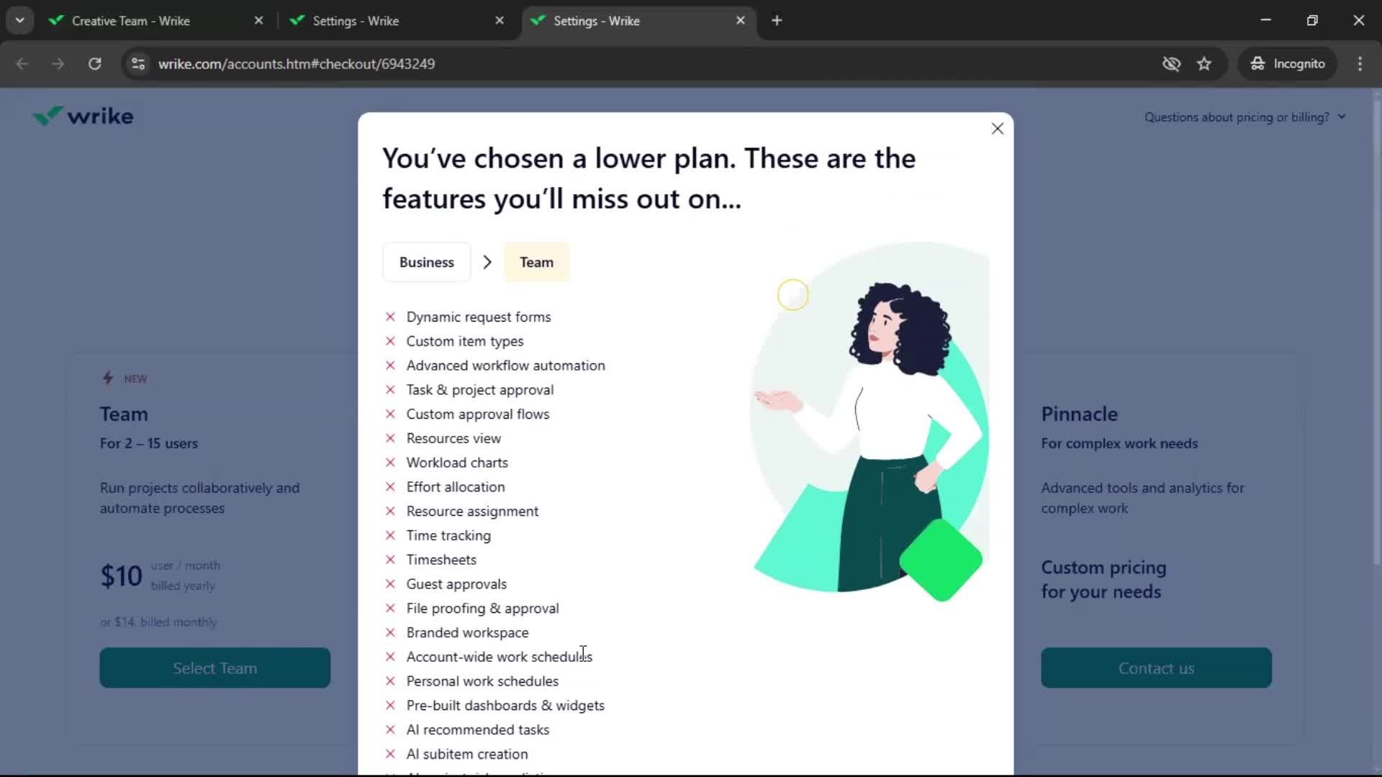Click Task & project approval feature
Image resolution: width=1382 pixels, height=777 pixels.
point(479,390)
